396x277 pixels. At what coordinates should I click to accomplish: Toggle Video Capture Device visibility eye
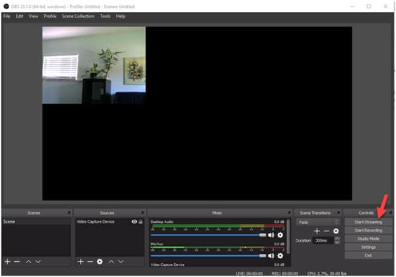click(135, 222)
